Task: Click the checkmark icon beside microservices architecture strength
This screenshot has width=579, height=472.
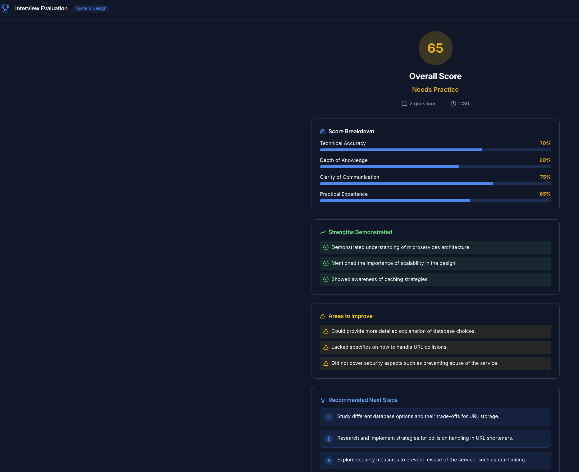Action: (x=326, y=247)
